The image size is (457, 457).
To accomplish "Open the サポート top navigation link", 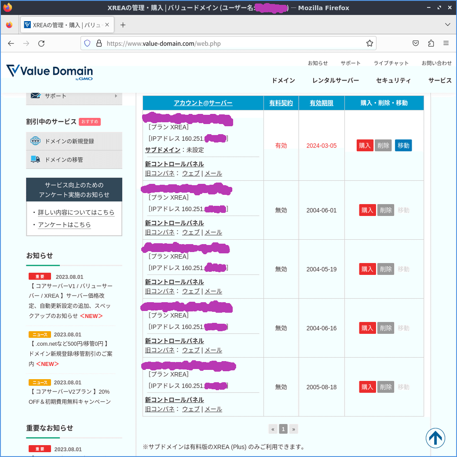I will [x=351, y=63].
